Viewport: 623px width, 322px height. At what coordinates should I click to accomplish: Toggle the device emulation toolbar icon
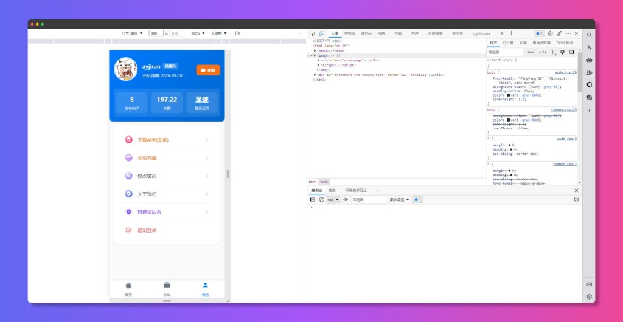pyautogui.click(x=321, y=33)
